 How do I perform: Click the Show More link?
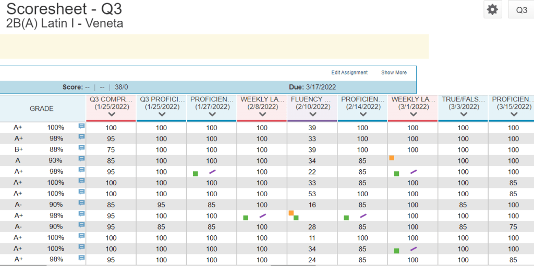pyautogui.click(x=394, y=73)
